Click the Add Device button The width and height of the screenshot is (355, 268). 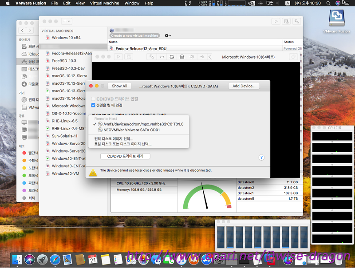point(244,86)
